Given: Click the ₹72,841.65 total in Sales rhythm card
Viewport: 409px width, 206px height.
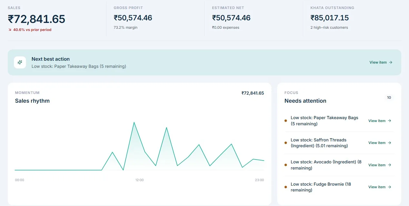Looking at the screenshot, I should pos(253,93).
